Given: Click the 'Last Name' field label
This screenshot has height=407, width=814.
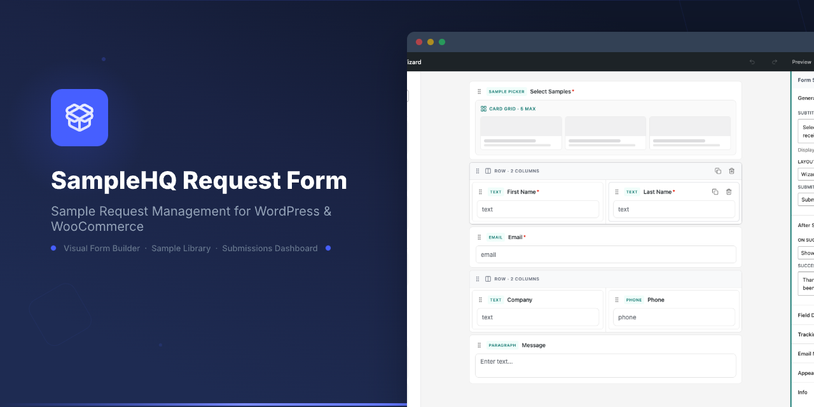Looking at the screenshot, I should coord(658,192).
